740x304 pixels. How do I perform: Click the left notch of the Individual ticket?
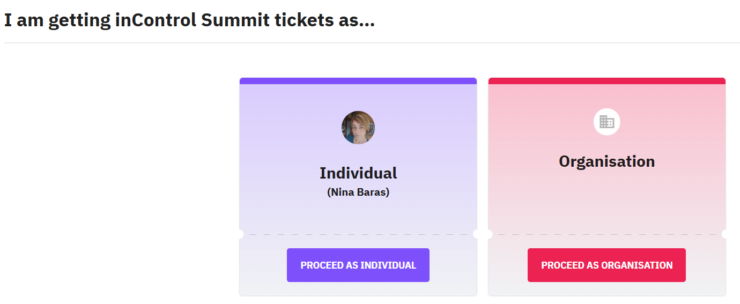point(240,234)
